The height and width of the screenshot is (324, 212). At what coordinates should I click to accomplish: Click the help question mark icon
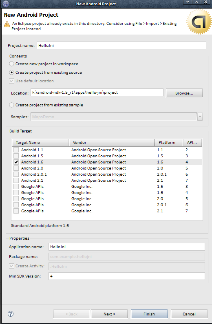pyautogui.click(x=11, y=314)
